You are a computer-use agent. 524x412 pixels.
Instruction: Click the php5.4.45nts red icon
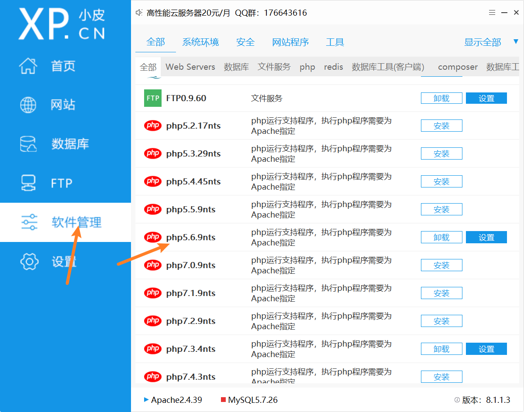[153, 181]
